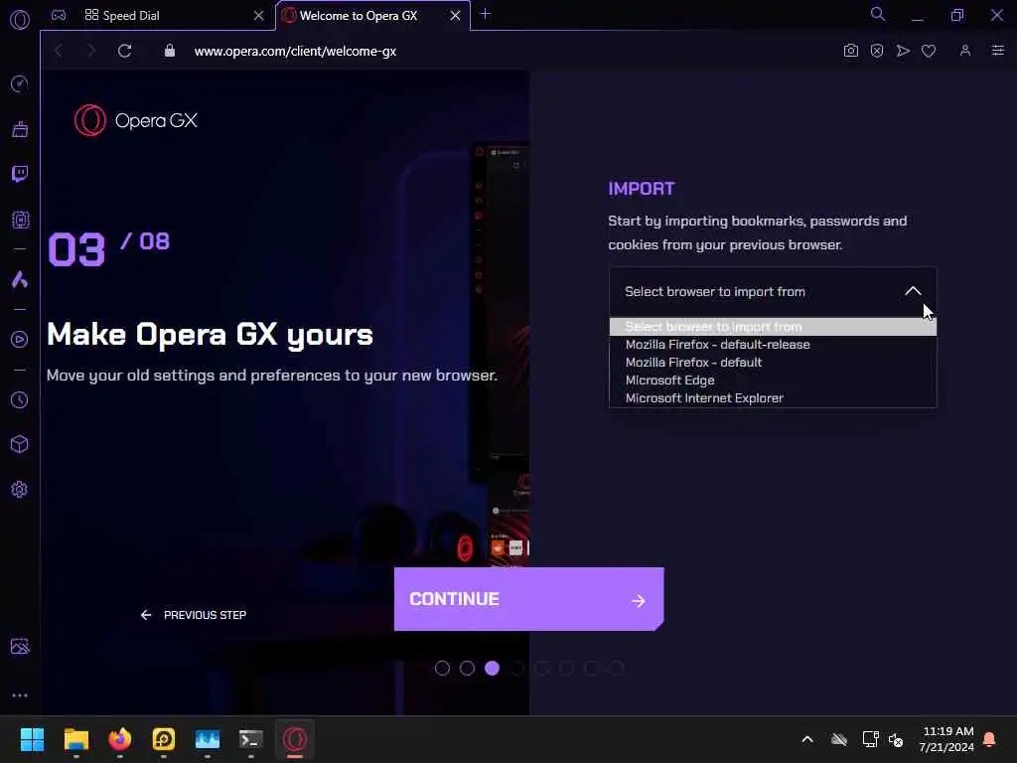Viewport: 1017px width, 763px height.
Task: Search tabs with magnifier icon
Action: 877,14
